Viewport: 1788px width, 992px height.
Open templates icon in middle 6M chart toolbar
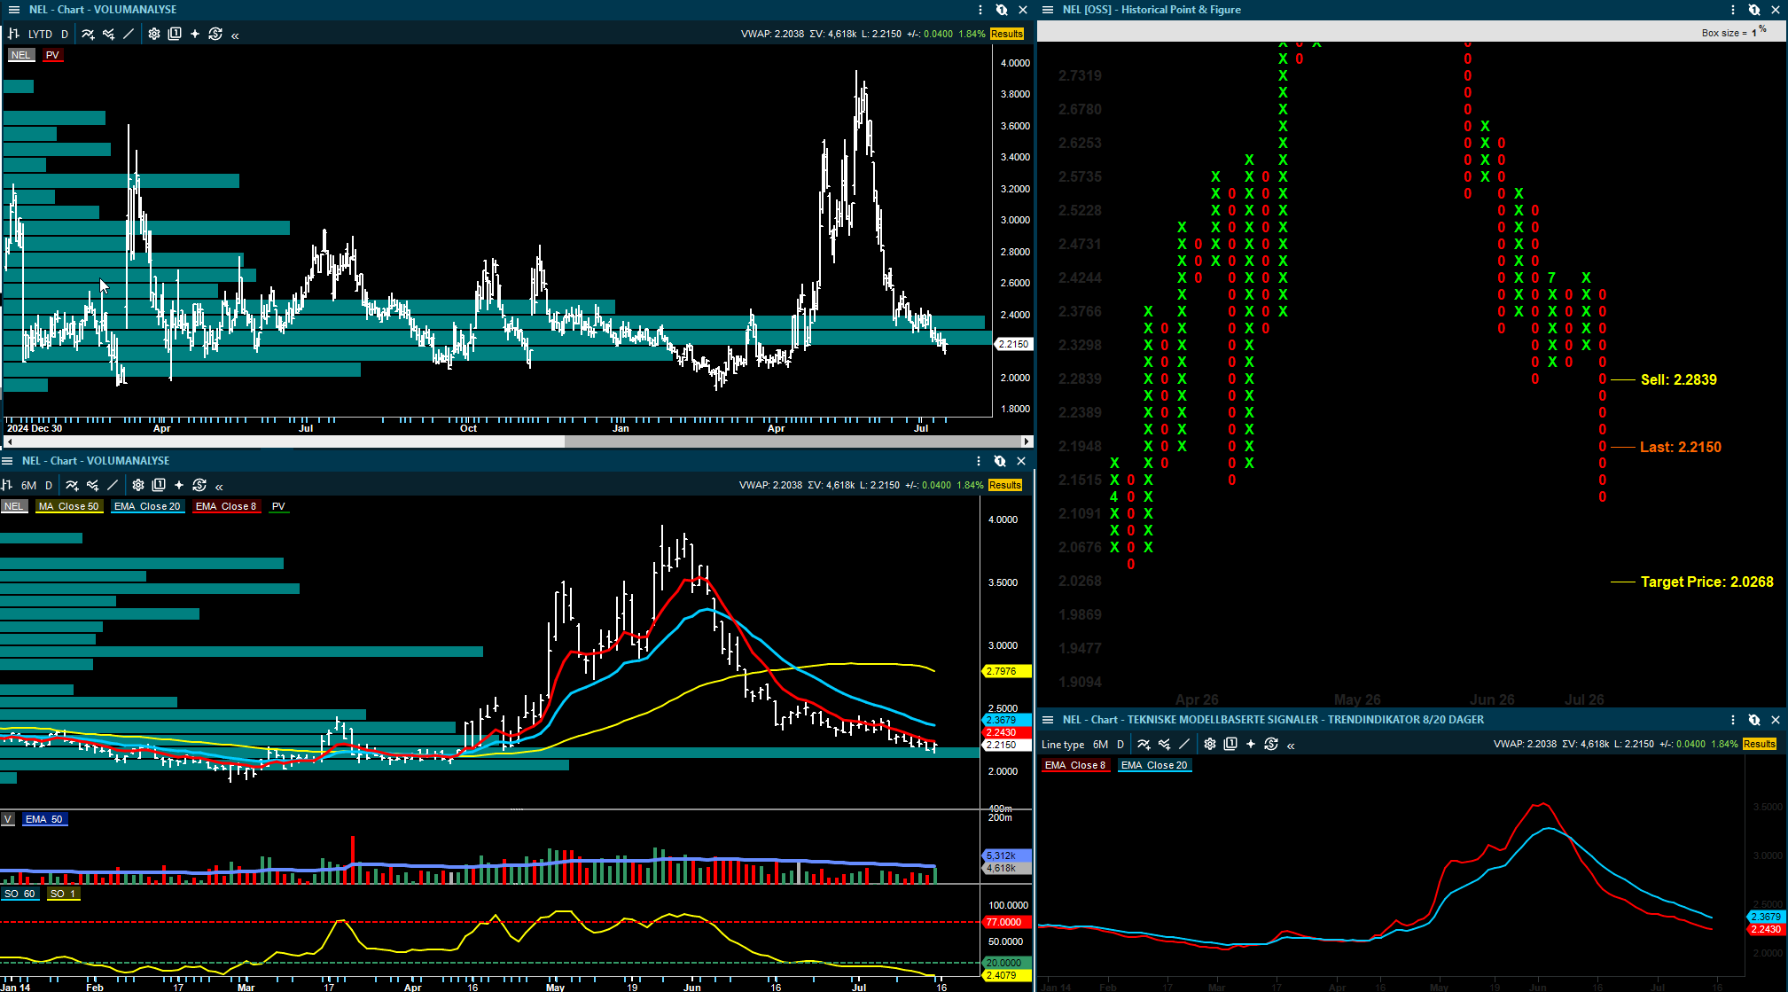coord(159,485)
